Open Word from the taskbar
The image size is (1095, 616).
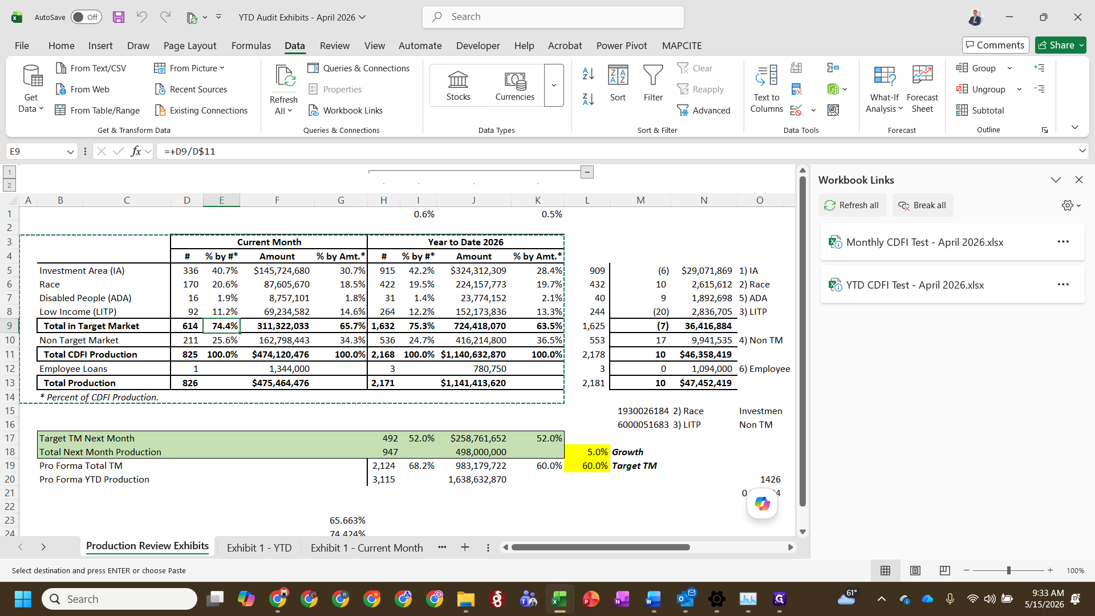pyautogui.click(x=654, y=599)
